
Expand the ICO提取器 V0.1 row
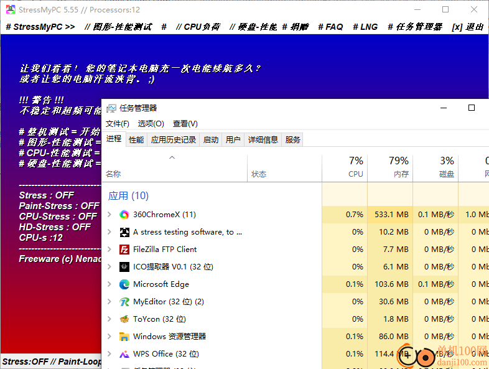pyautogui.click(x=109, y=267)
